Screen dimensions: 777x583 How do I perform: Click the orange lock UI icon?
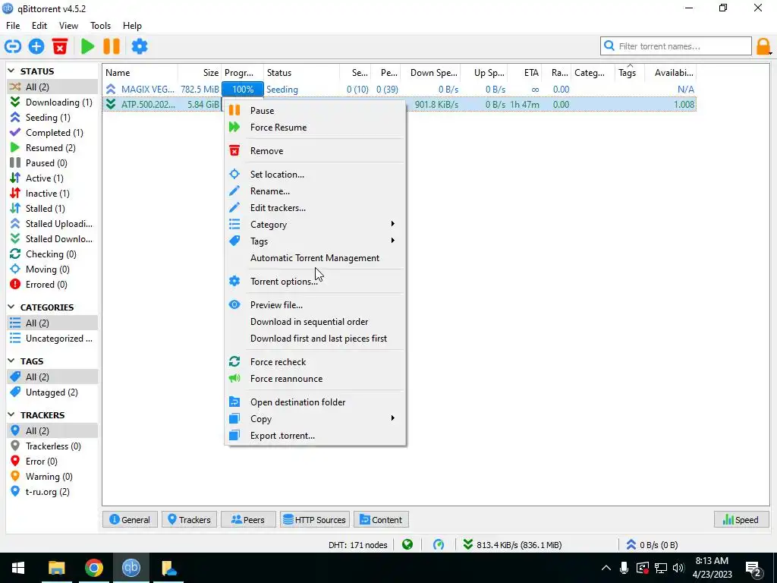(763, 46)
